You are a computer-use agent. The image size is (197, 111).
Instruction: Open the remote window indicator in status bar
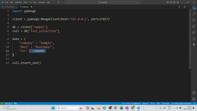point(2,104)
